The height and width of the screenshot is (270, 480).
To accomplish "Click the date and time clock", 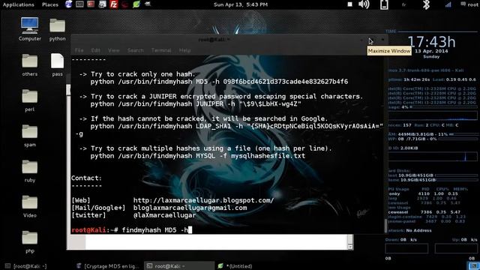I will (x=241, y=4).
